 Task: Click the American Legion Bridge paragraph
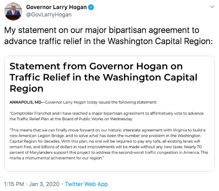coord(109,144)
